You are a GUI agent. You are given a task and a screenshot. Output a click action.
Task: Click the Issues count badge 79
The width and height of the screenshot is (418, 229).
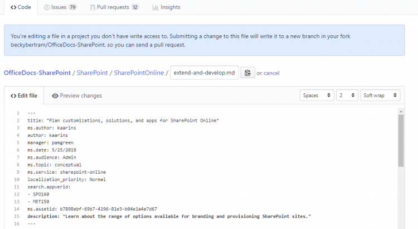(x=72, y=7)
